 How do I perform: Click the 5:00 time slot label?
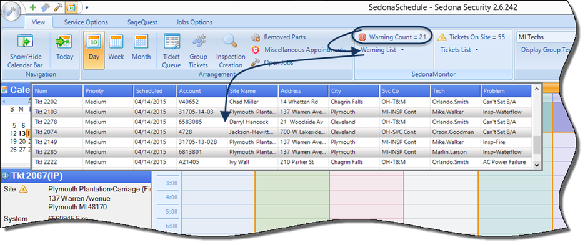[x=171, y=211]
